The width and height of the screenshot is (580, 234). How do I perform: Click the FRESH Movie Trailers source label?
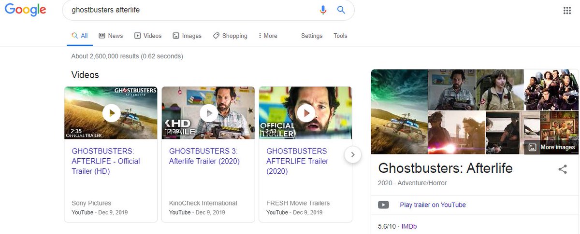pyautogui.click(x=298, y=203)
